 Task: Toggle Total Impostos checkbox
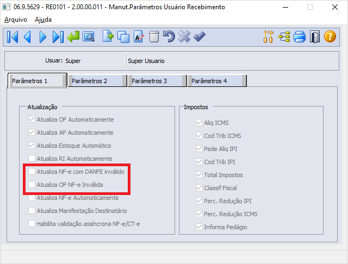pyautogui.click(x=199, y=175)
